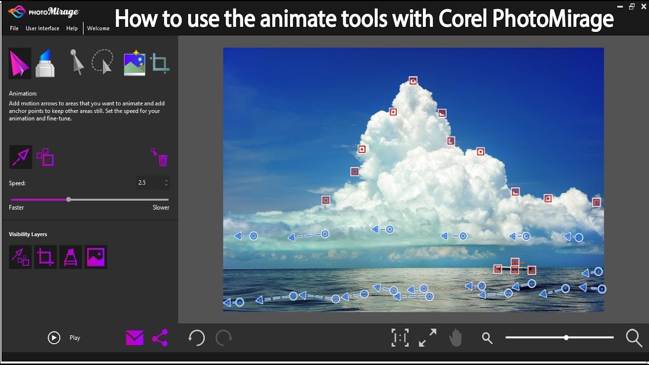Image resolution: width=649 pixels, height=365 pixels.
Task: Open the Help menu
Action: point(72,28)
